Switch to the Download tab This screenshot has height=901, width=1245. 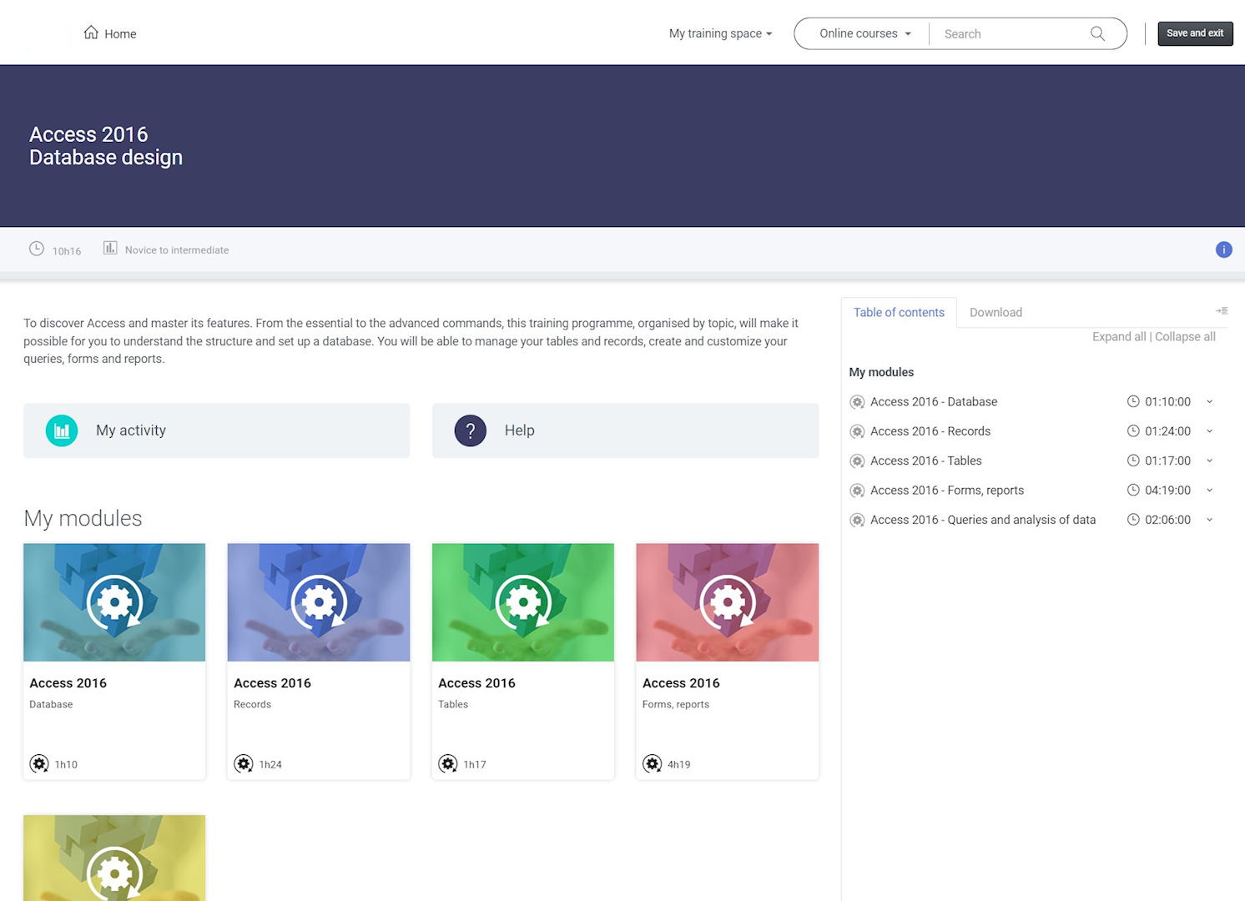point(995,312)
